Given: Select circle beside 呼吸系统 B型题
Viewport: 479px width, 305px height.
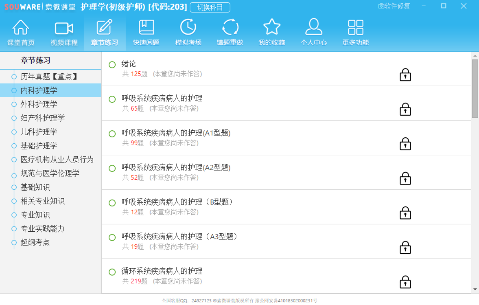Looking at the screenshot, I should coord(112,203).
